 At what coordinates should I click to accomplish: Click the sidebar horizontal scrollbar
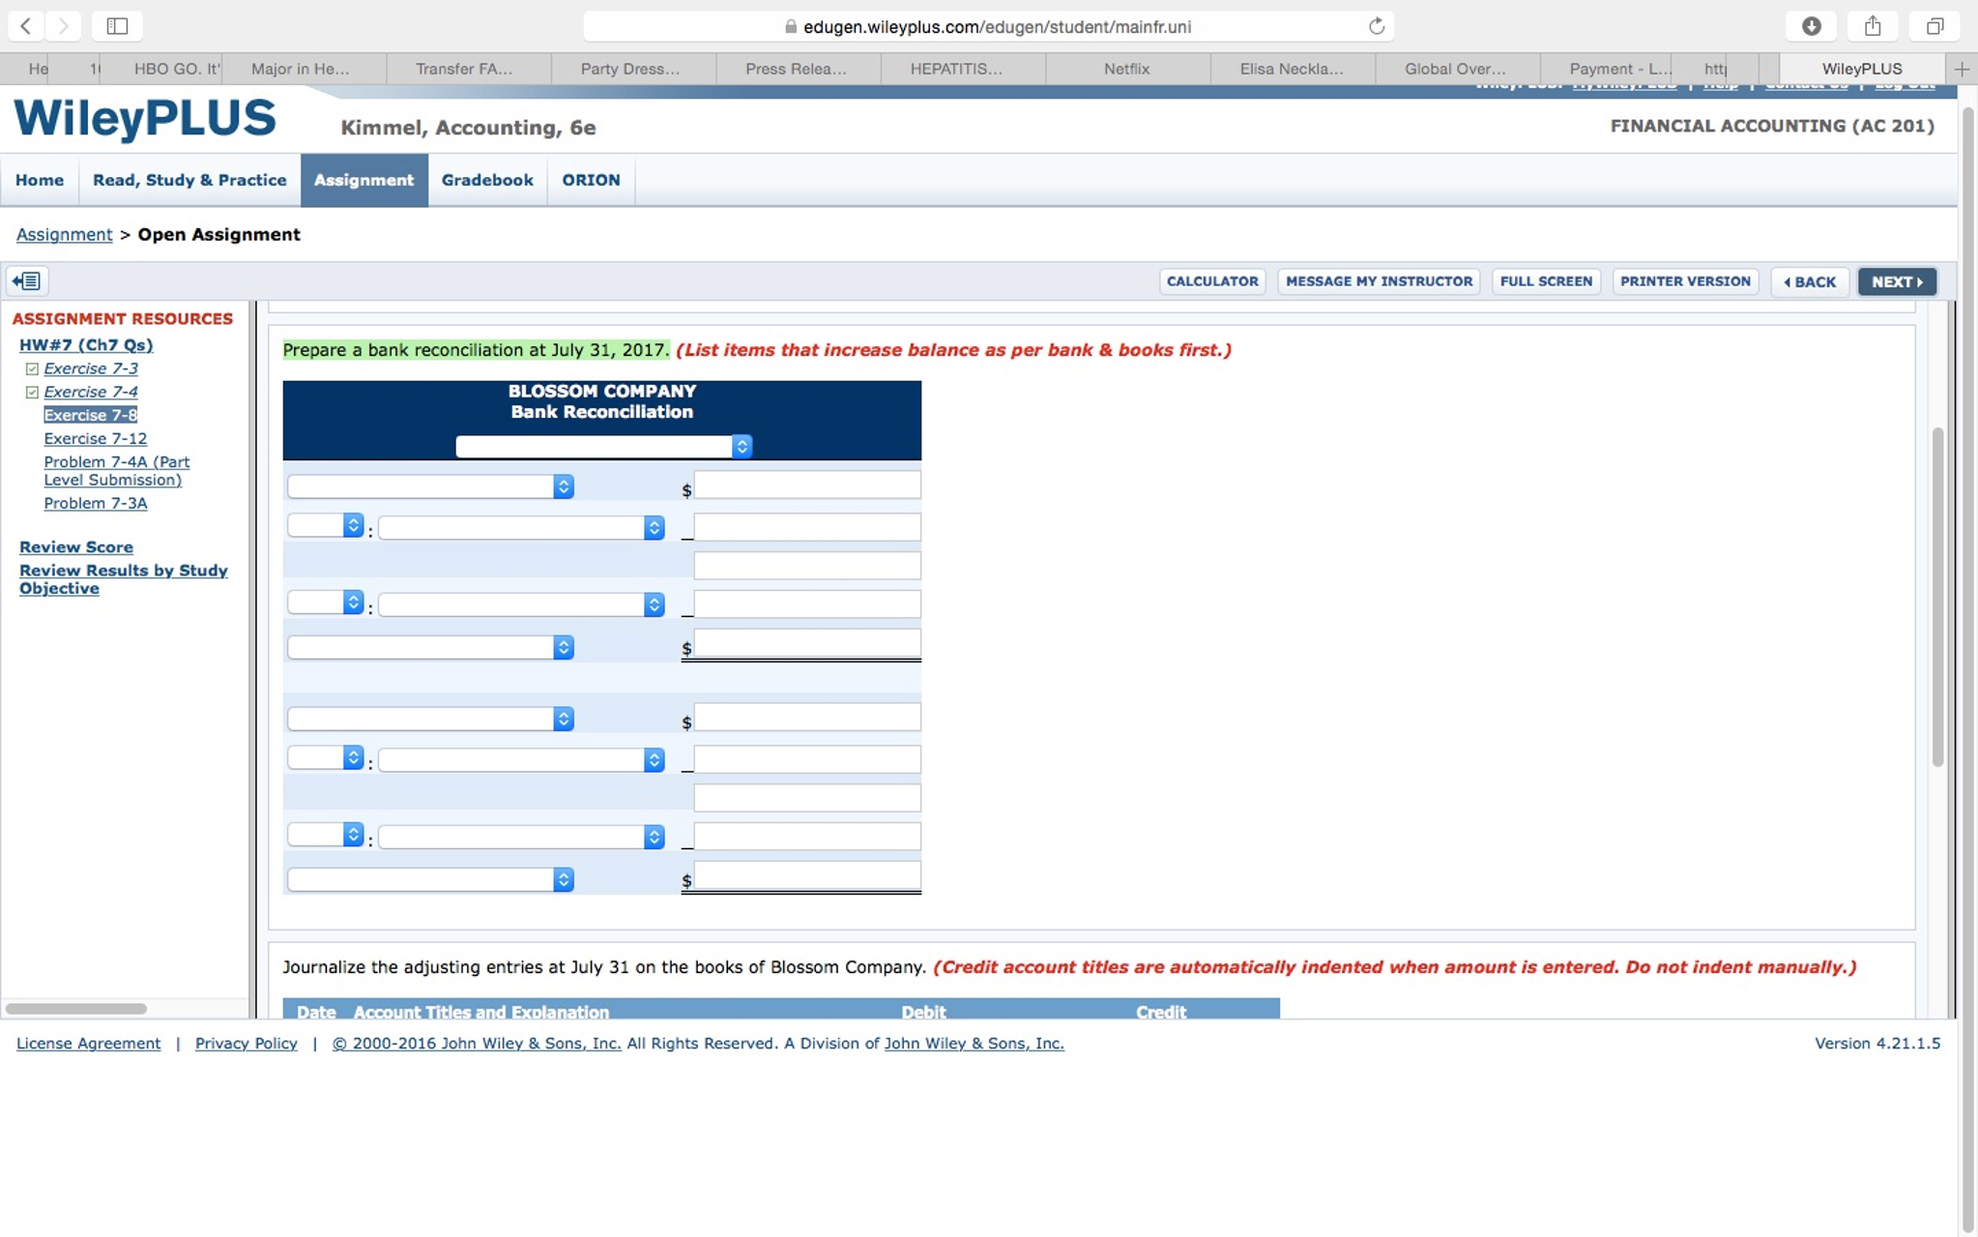[x=76, y=1009]
